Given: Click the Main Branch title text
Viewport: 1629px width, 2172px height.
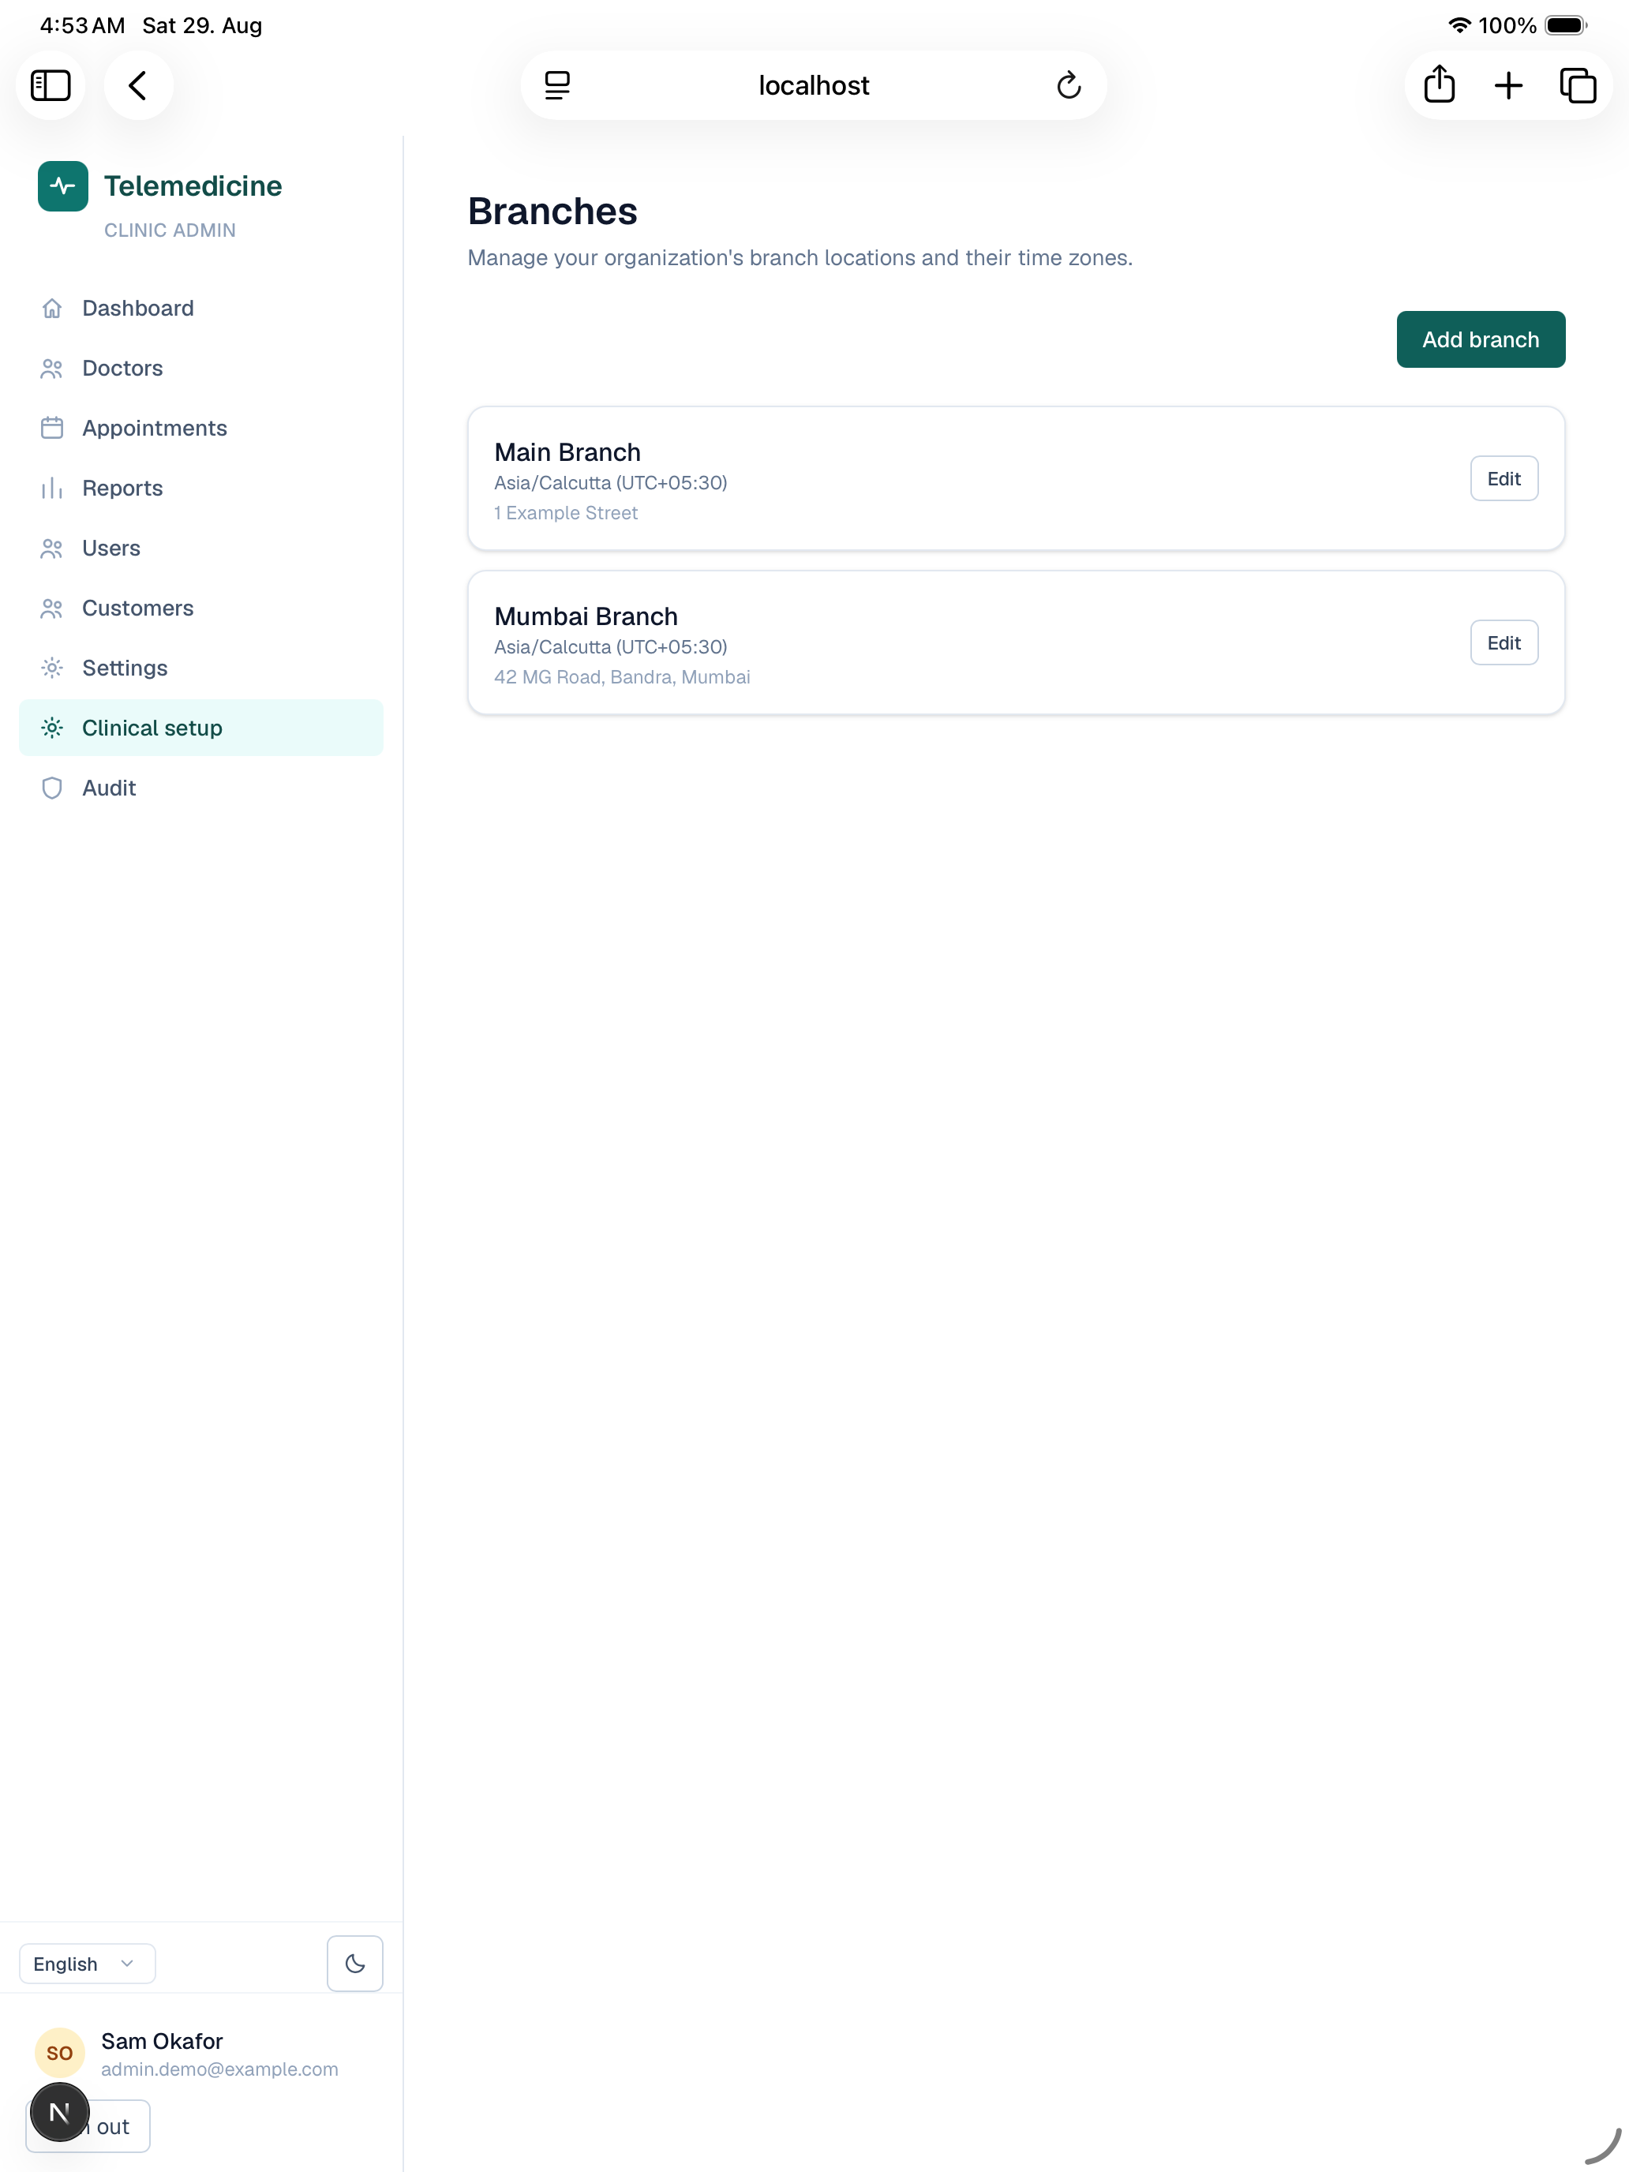Looking at the screenshot, I should [567, 451].
